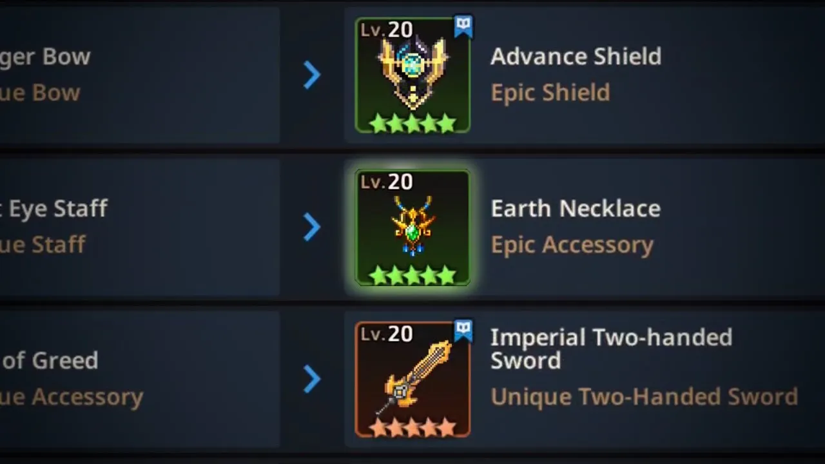The height and width of the screenshot is (464, 825).
Task: Click the Advance Shield name text
Action: (576, 57)
